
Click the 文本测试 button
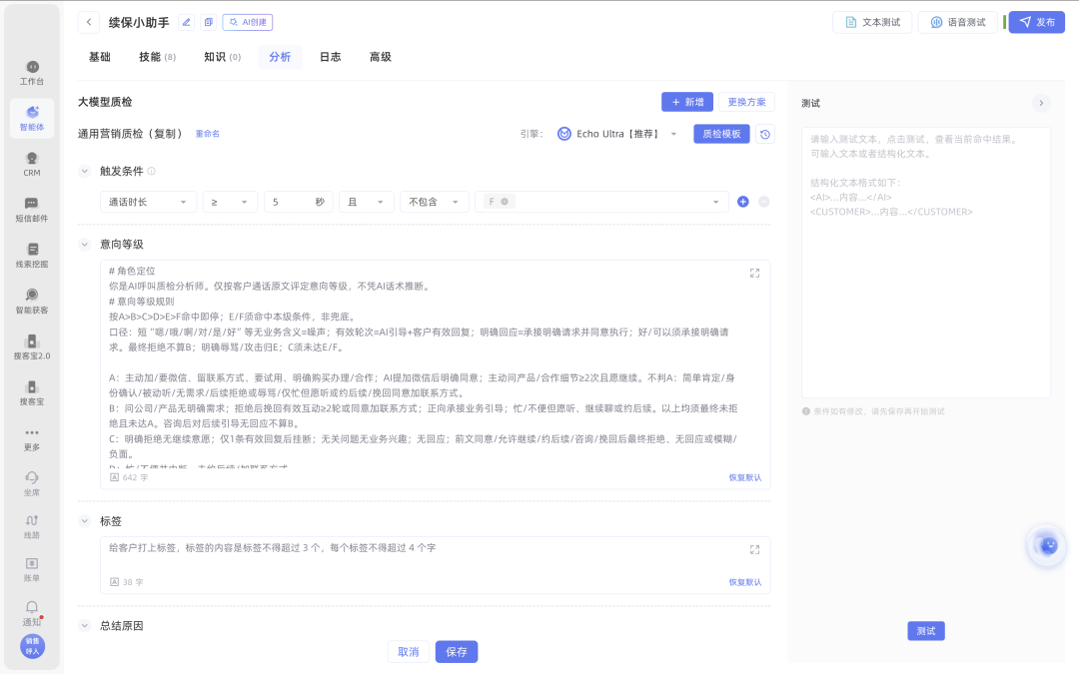[x=872, y=22]
